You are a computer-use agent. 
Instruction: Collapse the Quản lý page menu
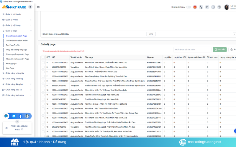17,31
